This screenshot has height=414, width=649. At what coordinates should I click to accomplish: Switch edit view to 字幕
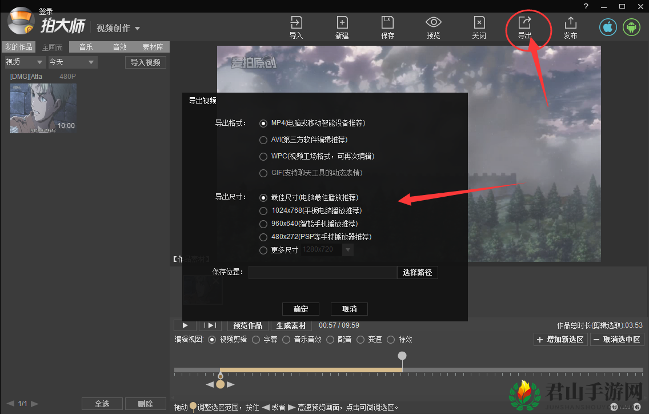(x=256, y=340)
